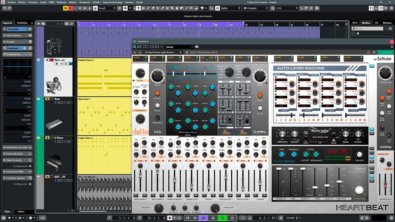Mute the Bass track

click(47, 99)
